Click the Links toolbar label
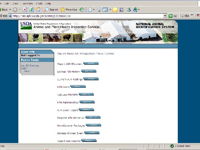 tap(185, 16)
